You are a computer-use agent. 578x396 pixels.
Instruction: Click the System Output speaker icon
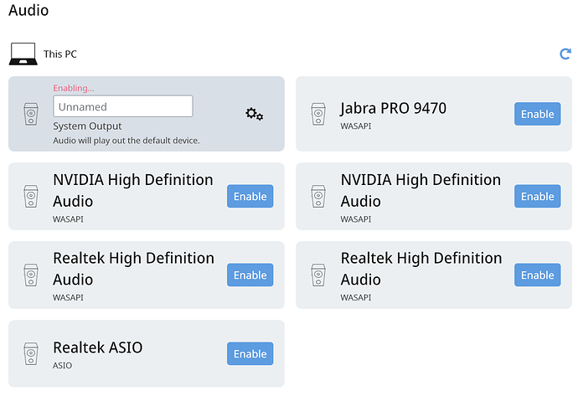[x=31, y=114]
